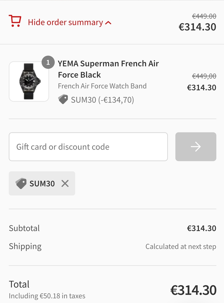This screenshot has height=303, width=224.
Task: Click the item's struck-through €449,00 price
Action: (x=204, y=76)
